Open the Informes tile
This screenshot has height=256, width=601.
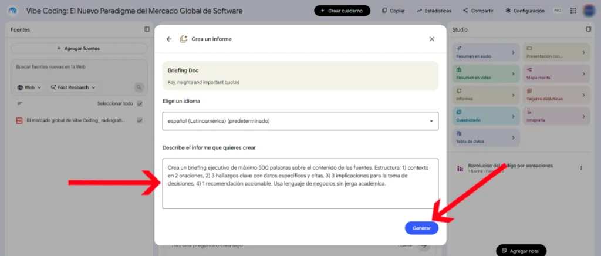click(x=486, y=95)
